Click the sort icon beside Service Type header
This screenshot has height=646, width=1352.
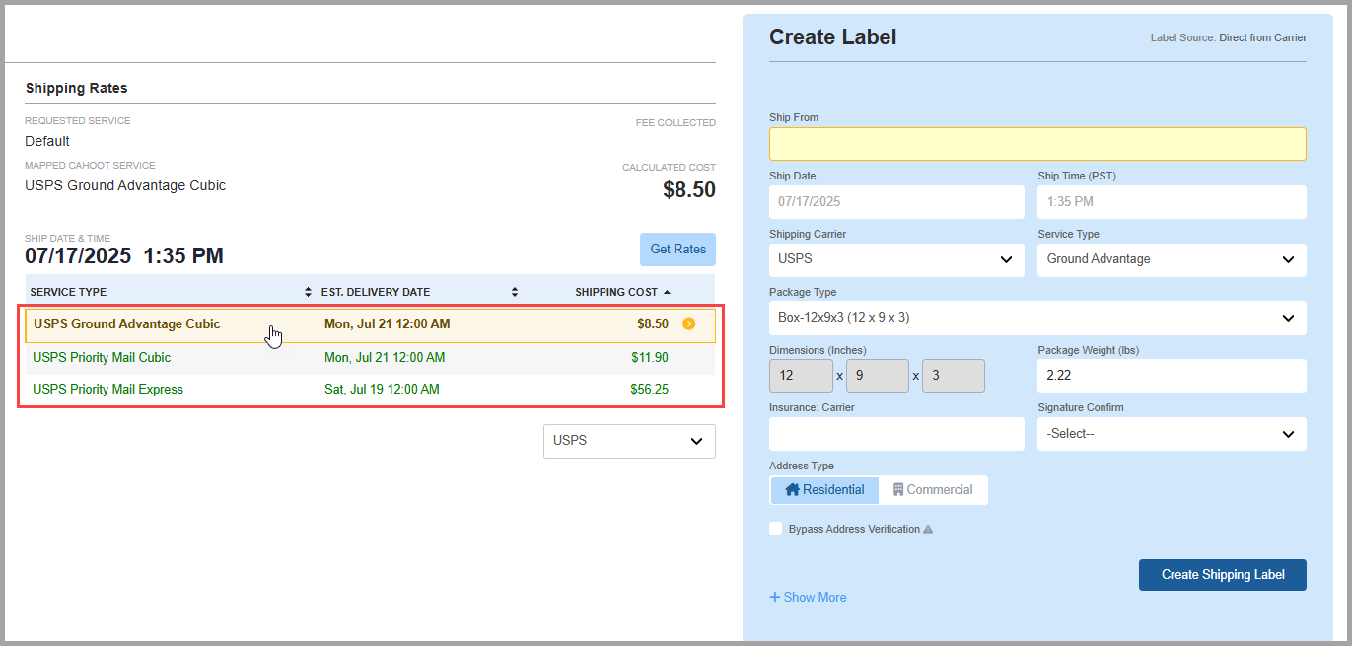pos(308,292)
